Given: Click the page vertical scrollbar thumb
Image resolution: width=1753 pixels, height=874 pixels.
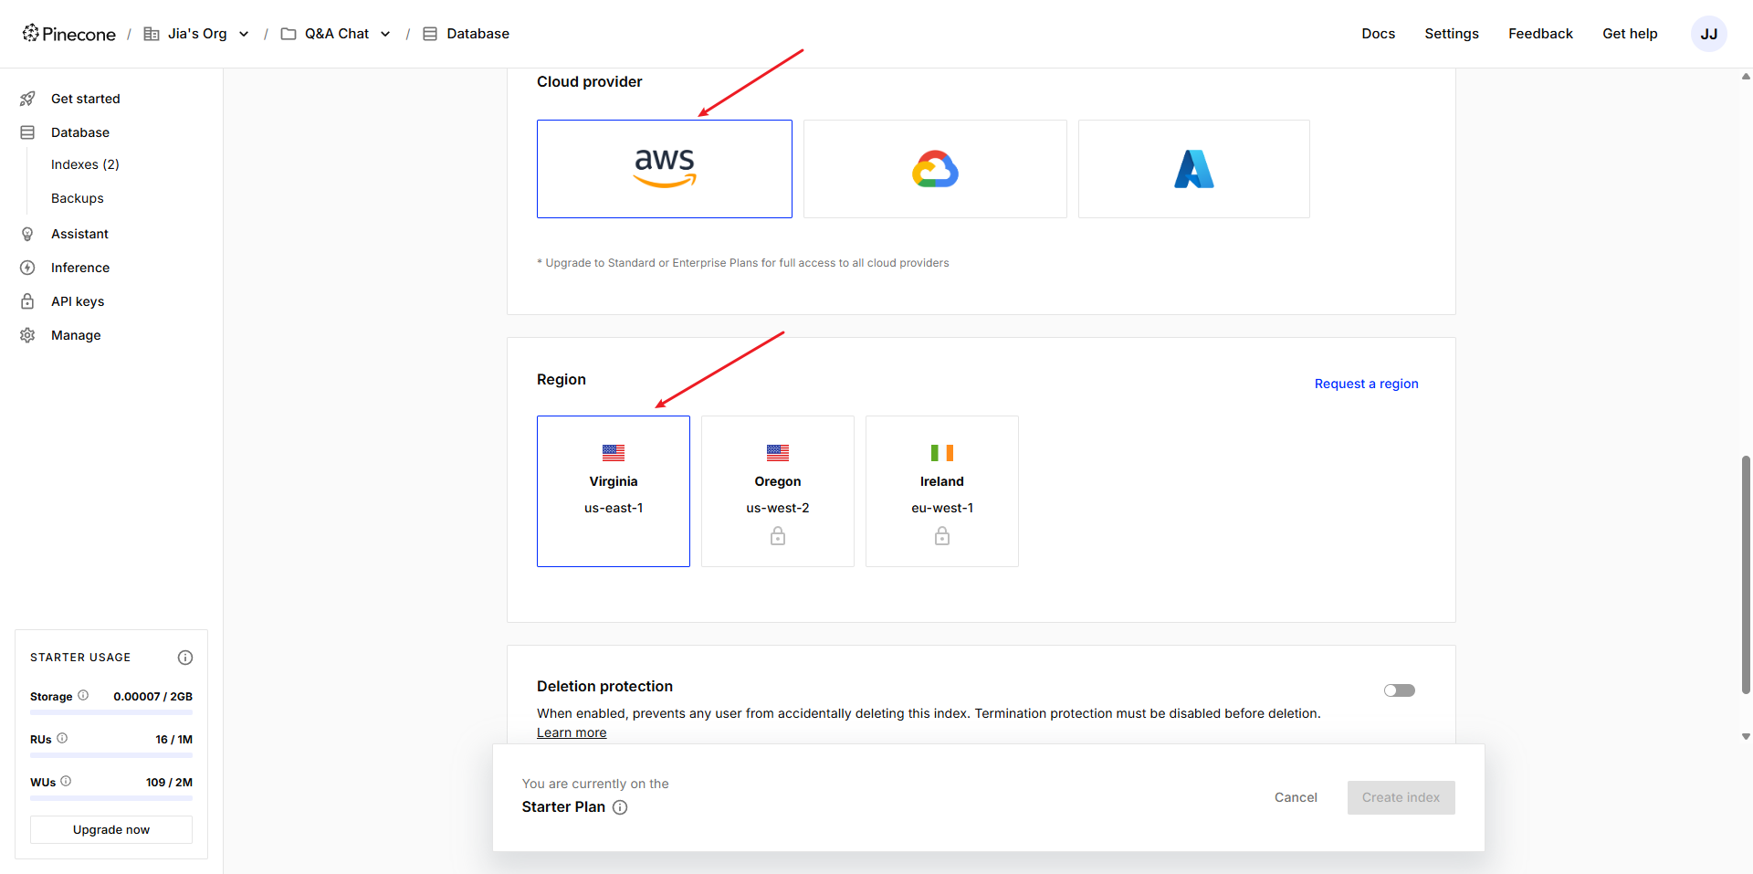Looking at the screenshot, I should (x=1746, y=574).
